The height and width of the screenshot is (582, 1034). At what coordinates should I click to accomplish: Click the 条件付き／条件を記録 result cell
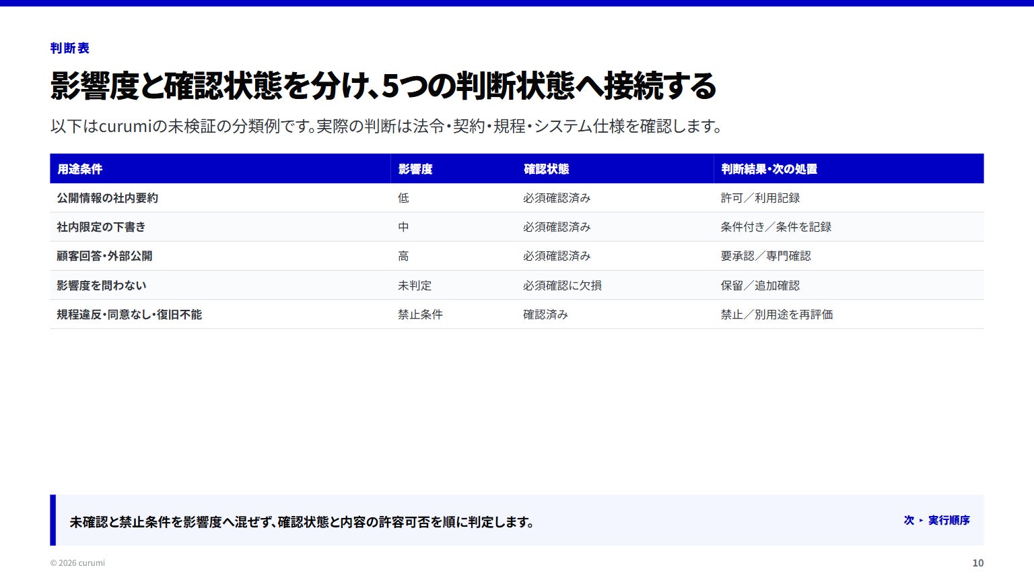[x=776, y=227]
